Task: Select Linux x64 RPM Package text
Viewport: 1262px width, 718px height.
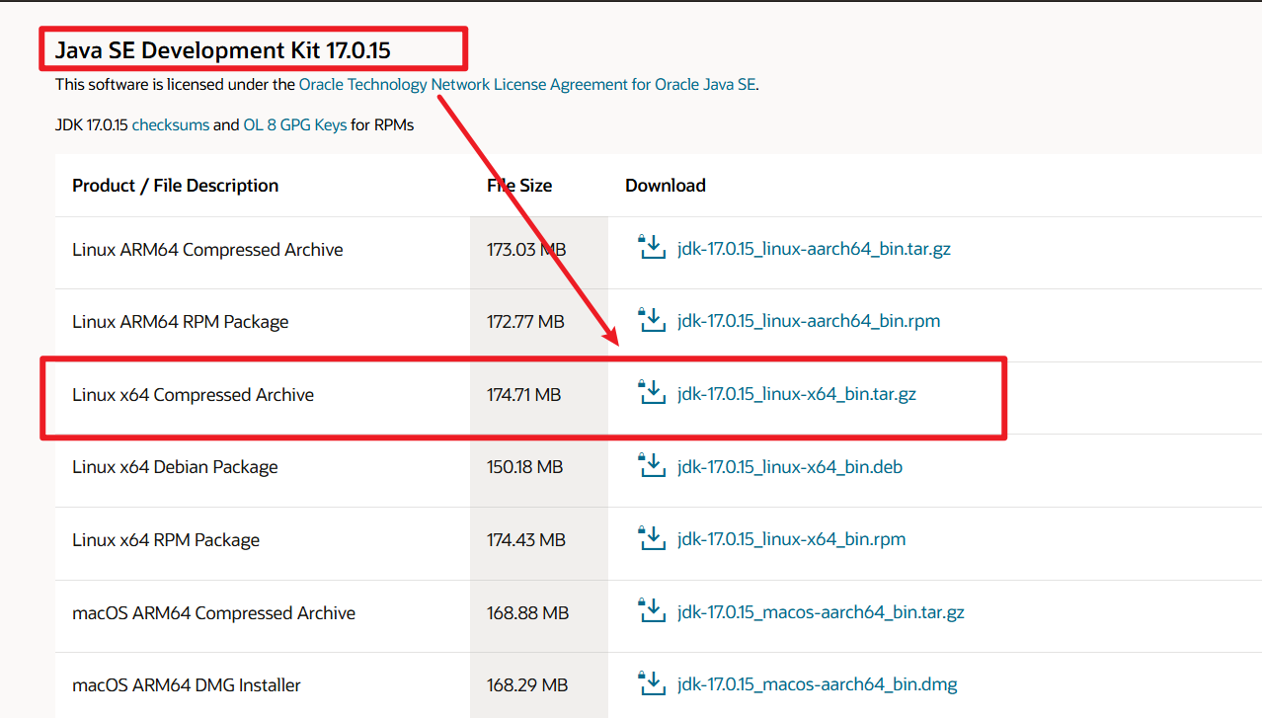Action: (166, 540)
